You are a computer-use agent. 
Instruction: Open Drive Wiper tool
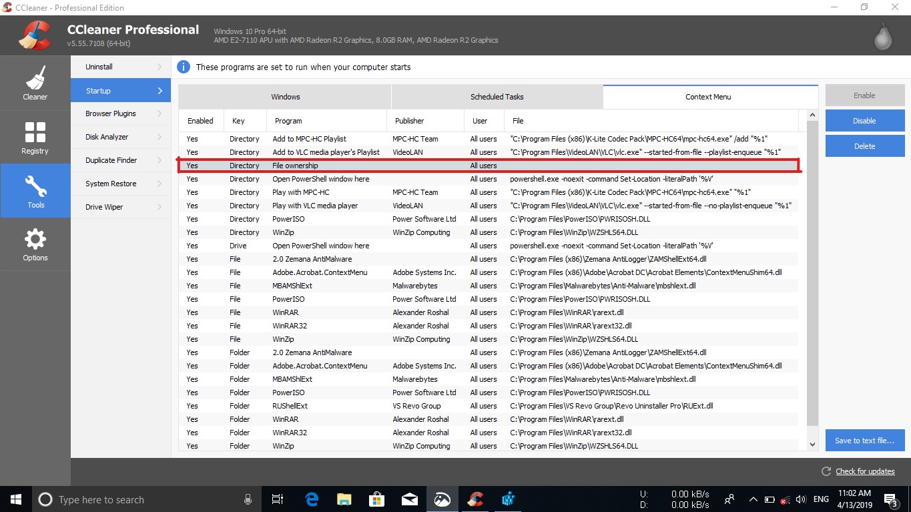[x=121, y=207]
